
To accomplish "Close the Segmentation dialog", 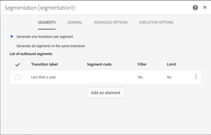I will pos(205,8).
